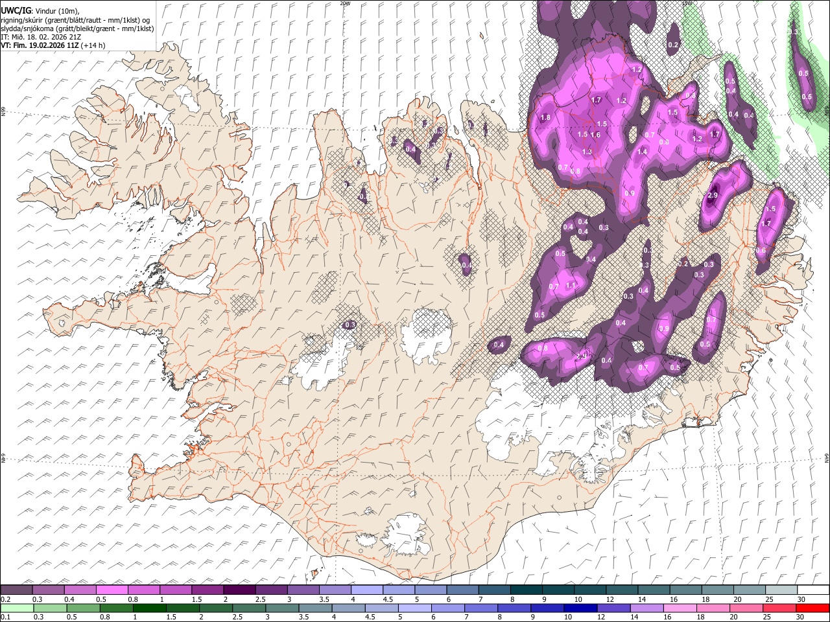Click the rain legend swatch between 25 and 30
This screenshot has height=622, width=830.
[779, 608]
